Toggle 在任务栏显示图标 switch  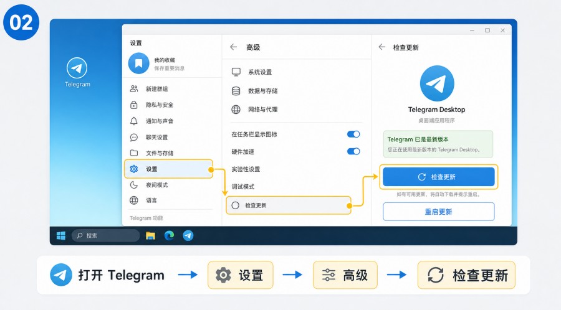[x=353, y=134]
